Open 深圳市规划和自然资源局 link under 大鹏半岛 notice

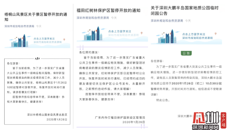coord(167,21)
